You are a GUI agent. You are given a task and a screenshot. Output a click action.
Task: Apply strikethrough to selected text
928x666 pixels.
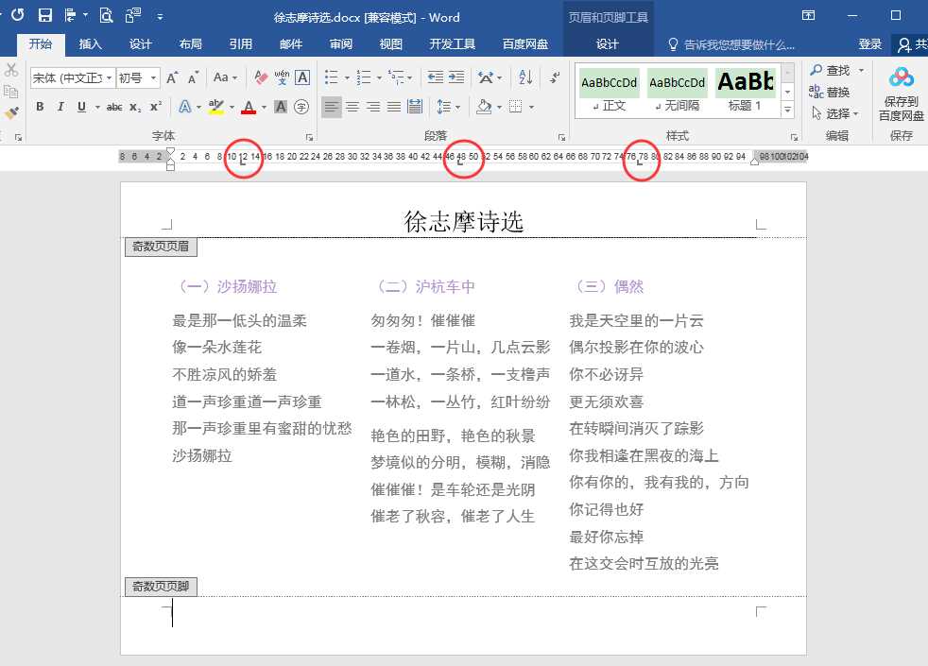114,107
